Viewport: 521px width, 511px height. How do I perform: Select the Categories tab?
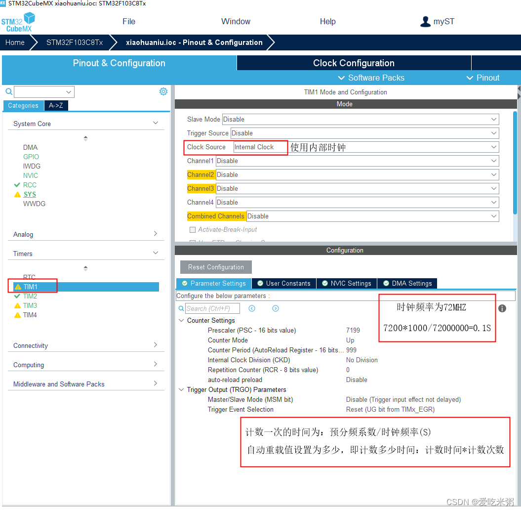coord(23,105)
